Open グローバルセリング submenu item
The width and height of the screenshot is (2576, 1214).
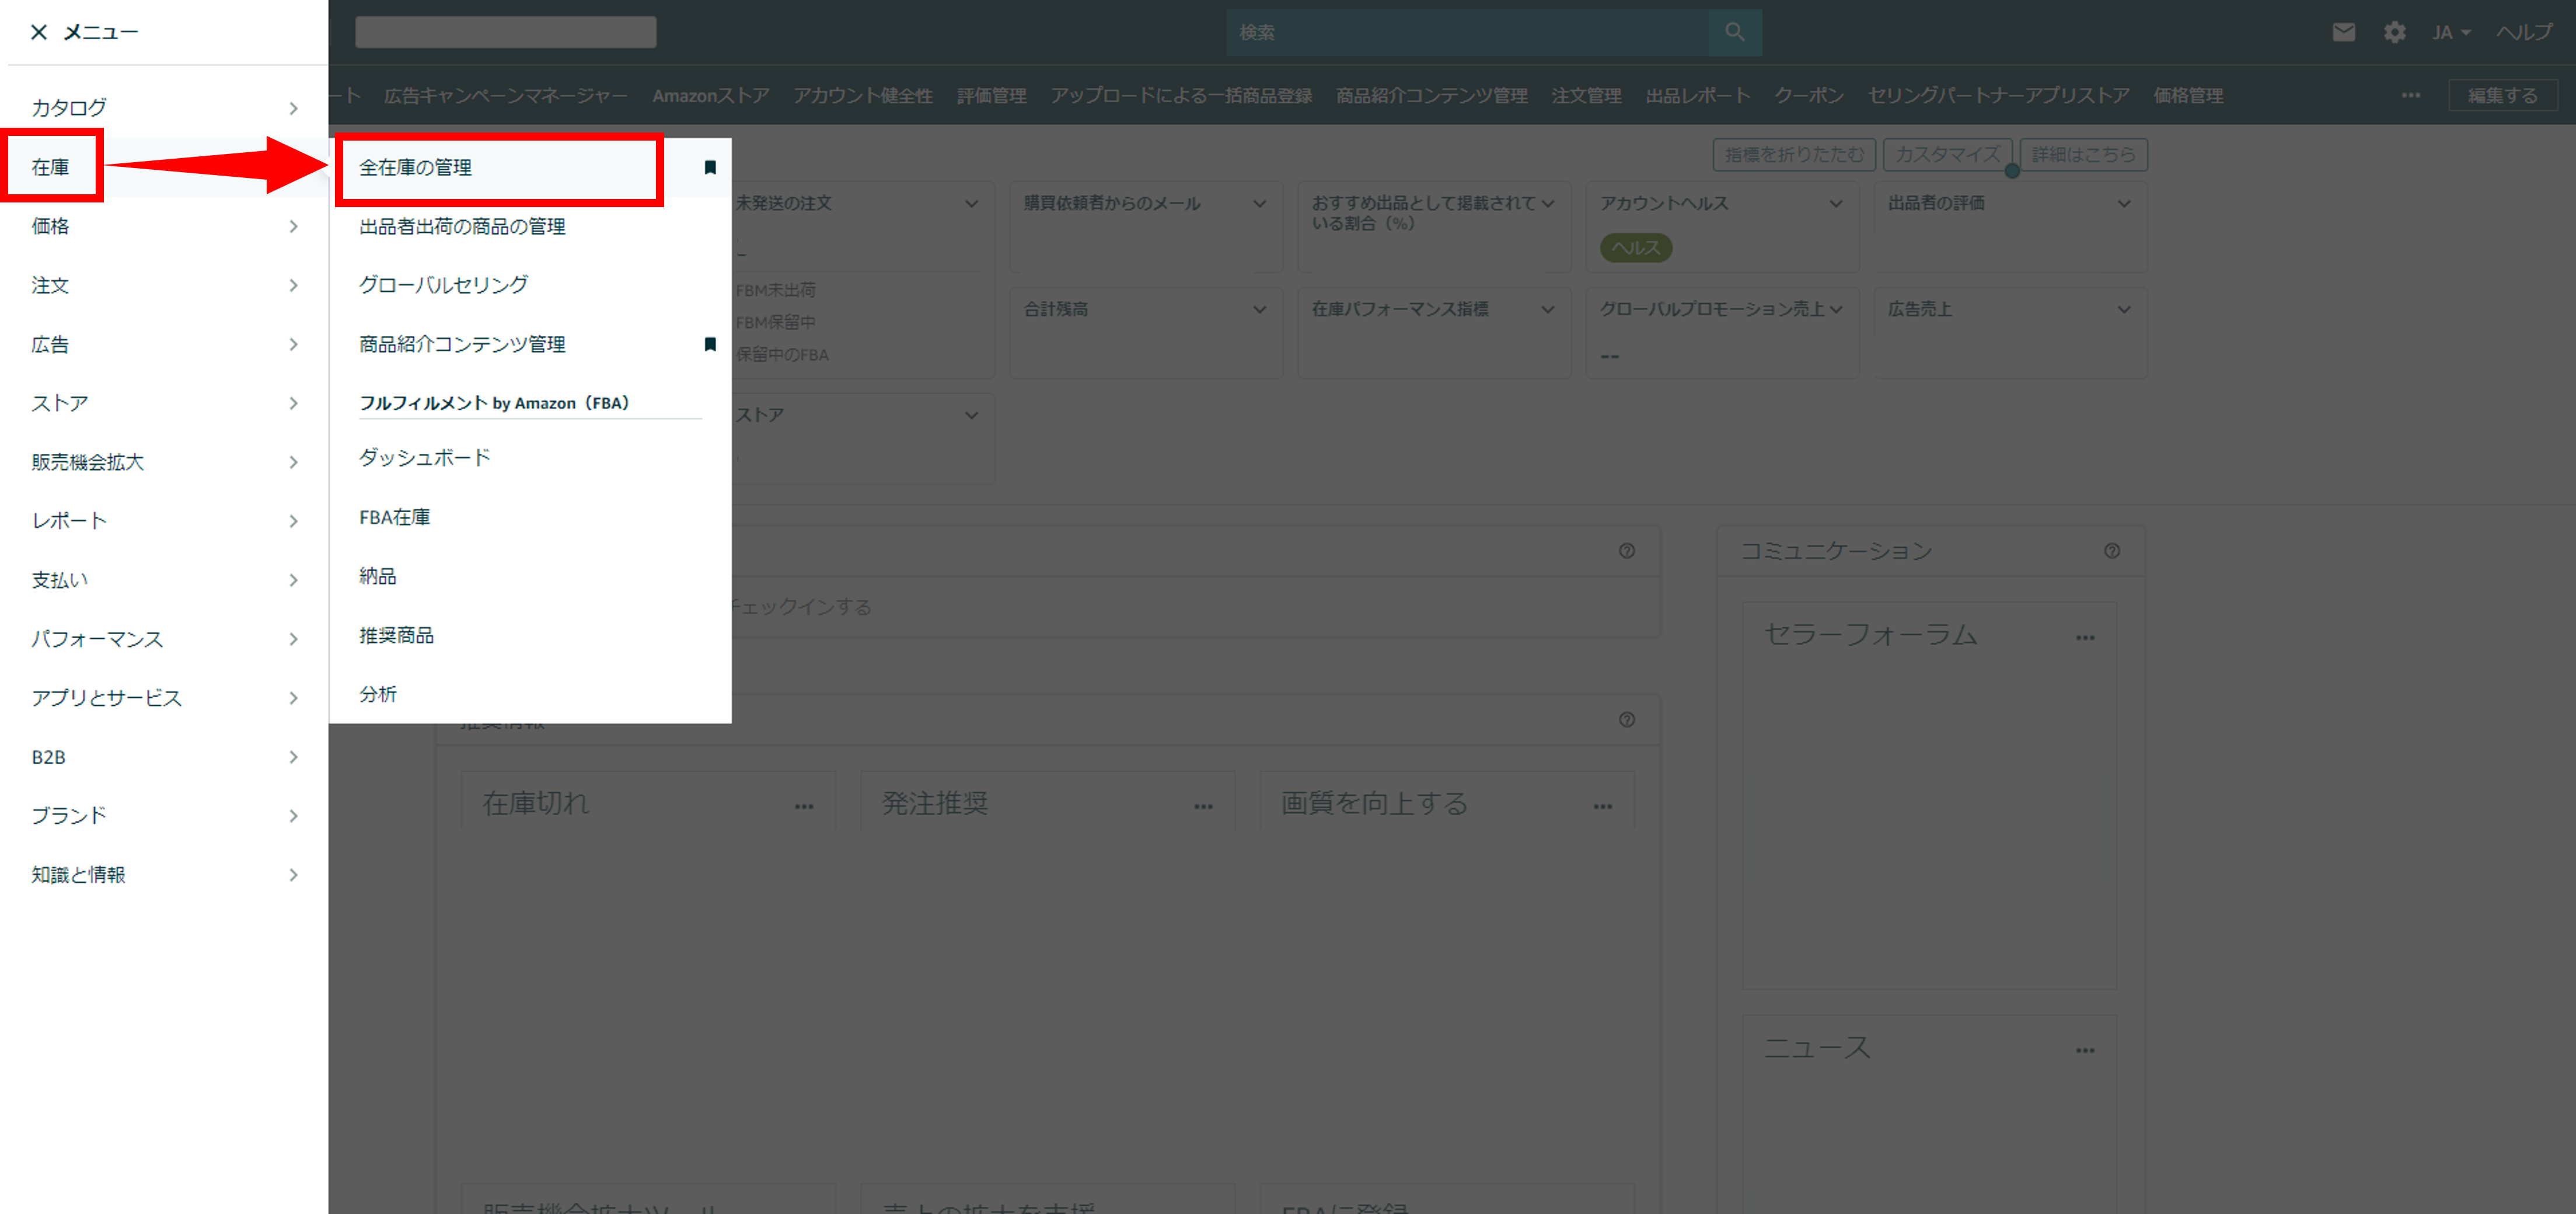click(x=443, y=285)
